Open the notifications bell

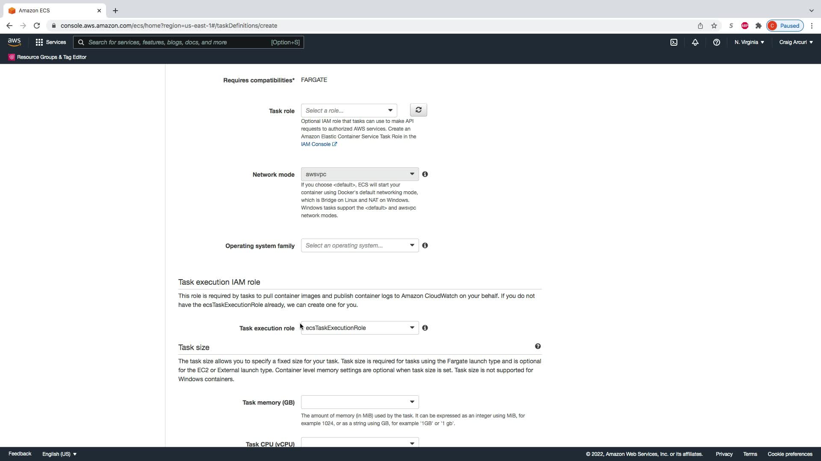click(x=695, y=42)
